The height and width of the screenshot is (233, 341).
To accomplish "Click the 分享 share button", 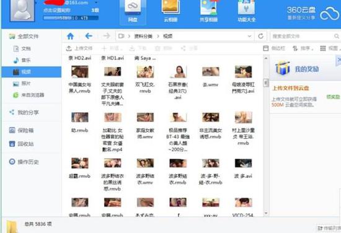I will pos(189,48).
